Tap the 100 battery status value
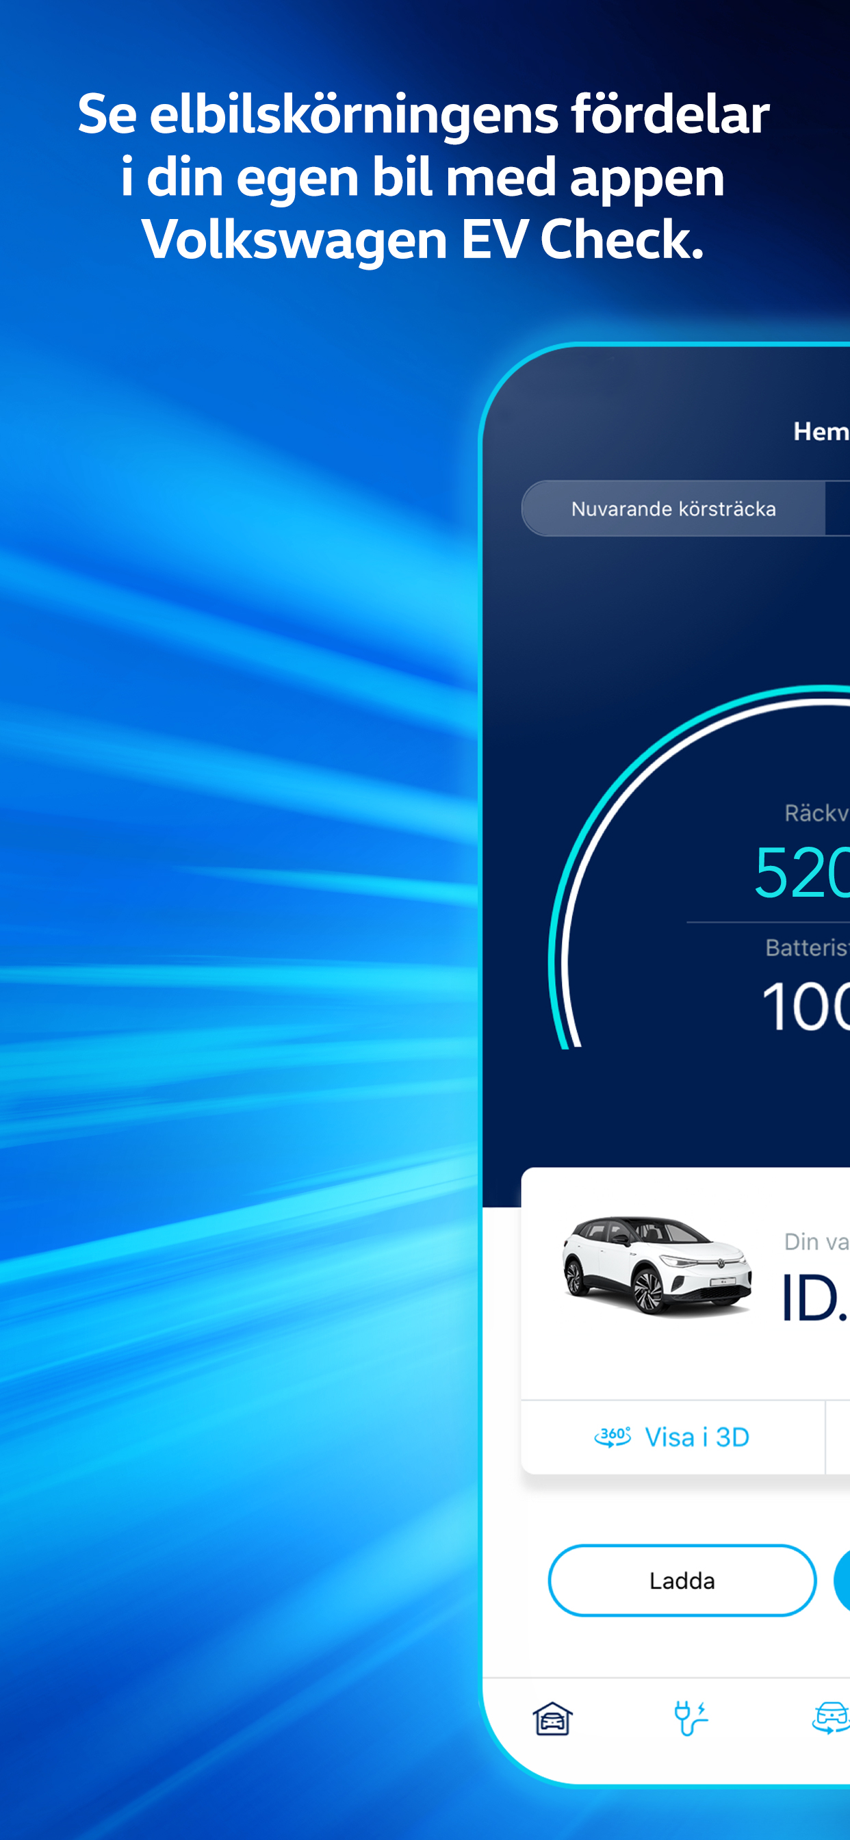 [806, 1006]
